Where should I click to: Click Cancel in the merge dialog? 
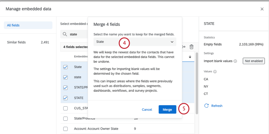click(x=147, y=110)
